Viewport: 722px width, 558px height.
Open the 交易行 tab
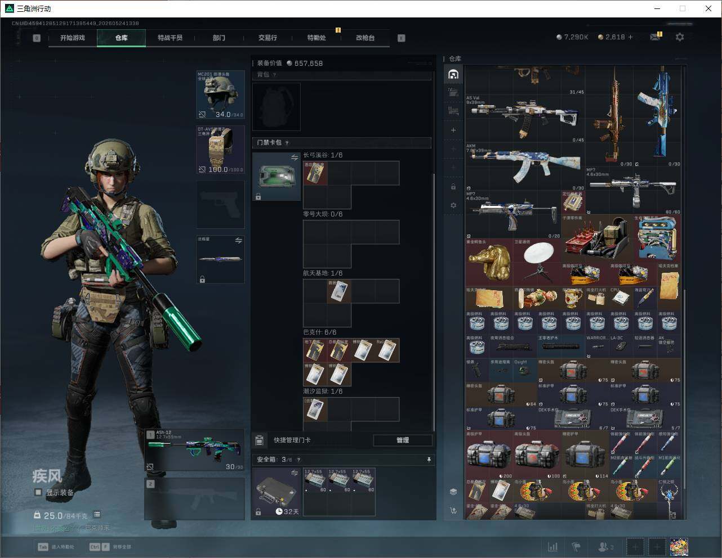pos(268,38)
